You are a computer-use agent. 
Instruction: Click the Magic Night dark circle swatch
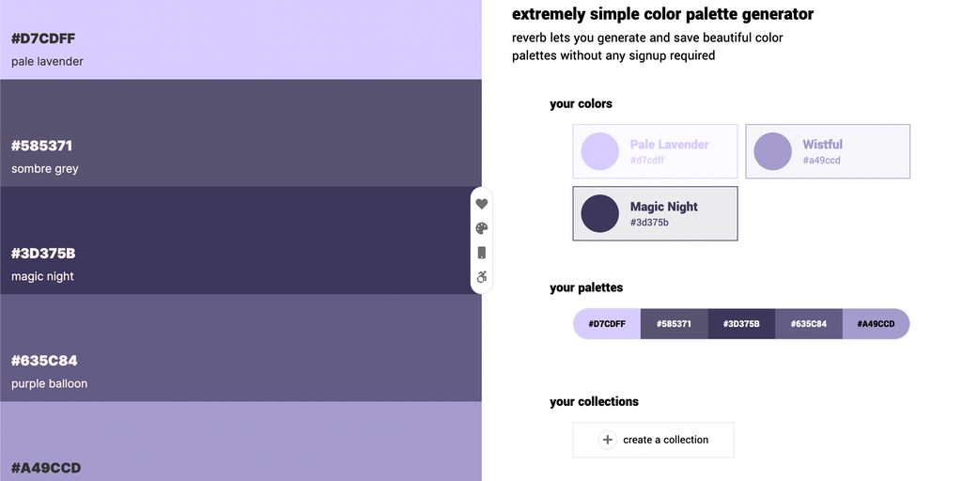tap(600, 213)
